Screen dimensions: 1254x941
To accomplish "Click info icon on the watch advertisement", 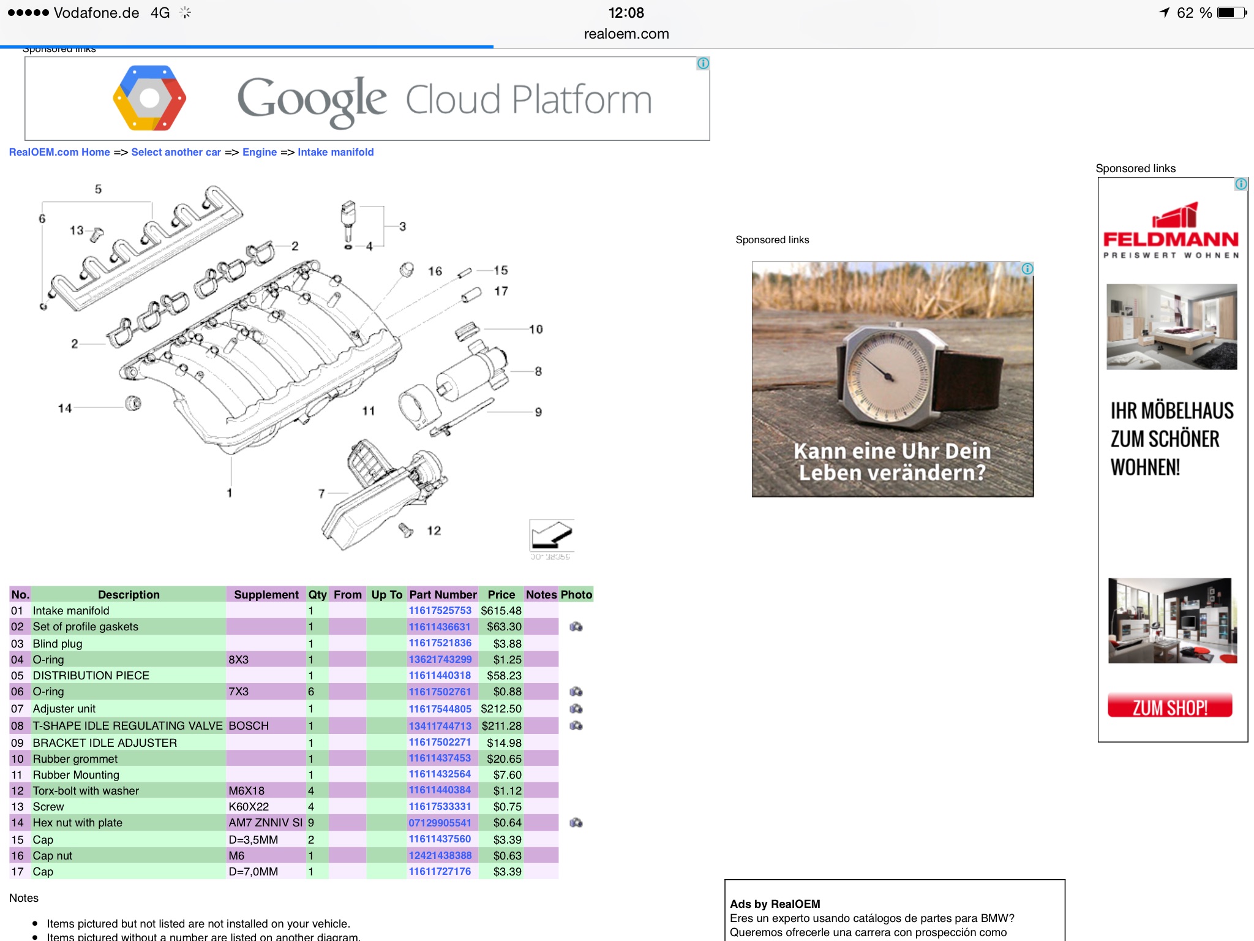I will pyautogui.click(x=1027, y=268).
